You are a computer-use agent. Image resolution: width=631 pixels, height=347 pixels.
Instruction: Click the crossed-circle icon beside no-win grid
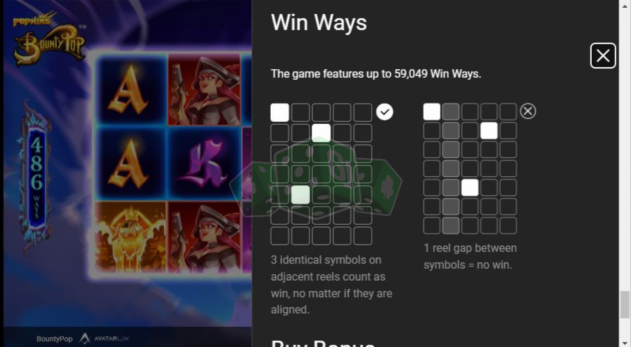click(528, 111)
